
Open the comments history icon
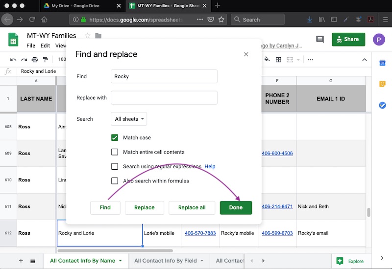[x=320, y=39]
